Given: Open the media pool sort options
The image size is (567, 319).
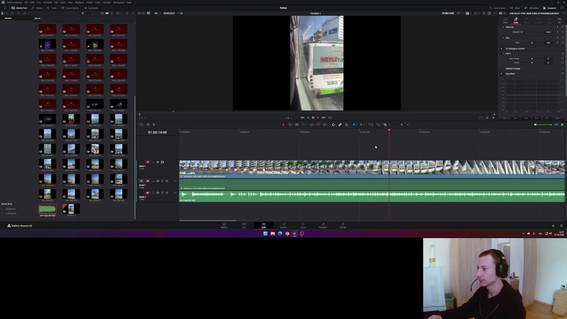Looking at the screenshot, I should click(127, 13).
